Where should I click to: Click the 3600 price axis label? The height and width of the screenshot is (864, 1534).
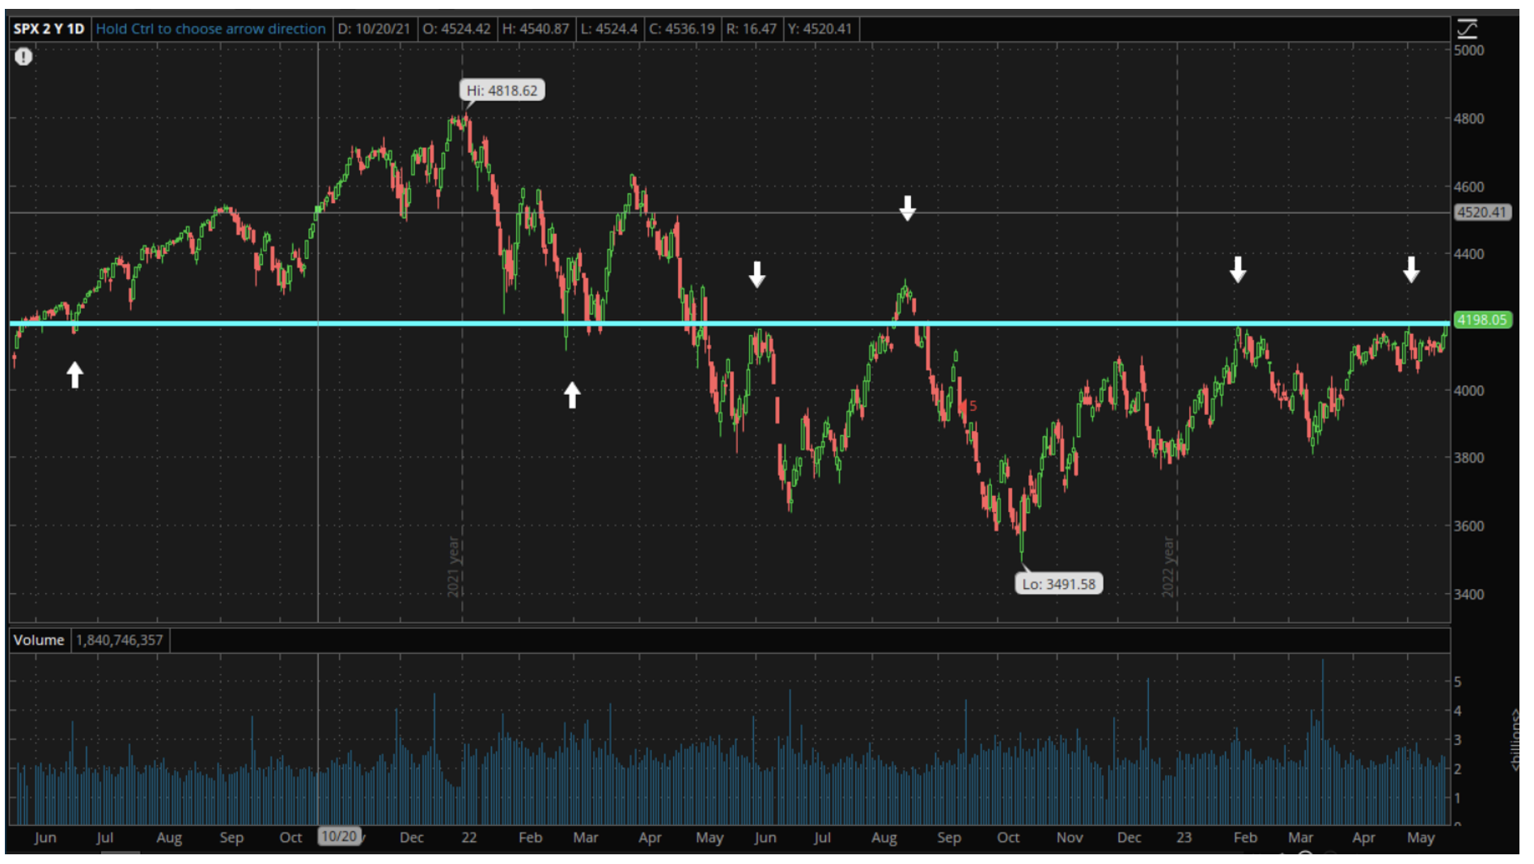(x=1468, y=526)
